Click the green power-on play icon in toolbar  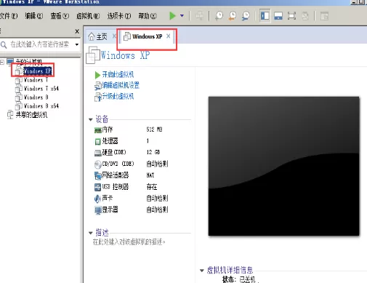click(172, 16)
